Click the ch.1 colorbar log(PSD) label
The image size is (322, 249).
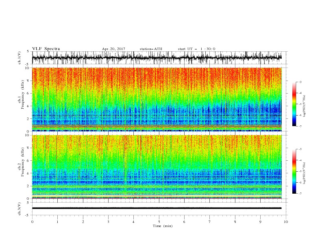[x=304, y=106]
